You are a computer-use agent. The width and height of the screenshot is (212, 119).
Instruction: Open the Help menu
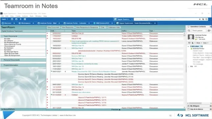(x=45, y=16)
